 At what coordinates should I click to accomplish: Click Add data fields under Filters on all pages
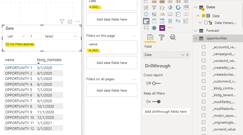(112, 90)
